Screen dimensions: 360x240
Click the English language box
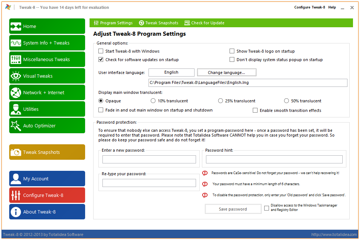tap(171, 72)
